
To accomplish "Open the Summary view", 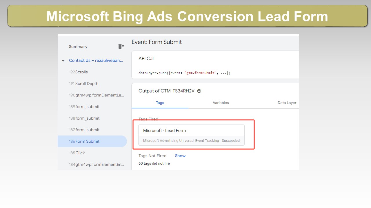I will pyautogui.click(x=78, y=47).
